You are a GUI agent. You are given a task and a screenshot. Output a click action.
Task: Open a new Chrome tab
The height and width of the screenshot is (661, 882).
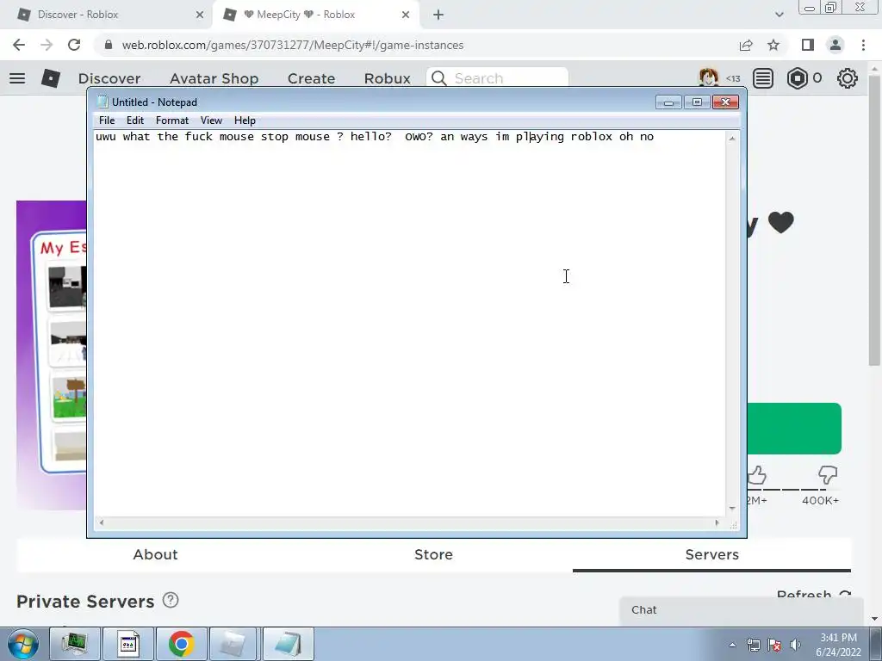pos(438,15)
